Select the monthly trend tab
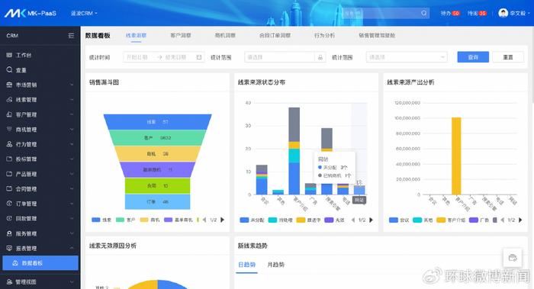Screen dimensions: 534x289 click(x=276, y=265)
